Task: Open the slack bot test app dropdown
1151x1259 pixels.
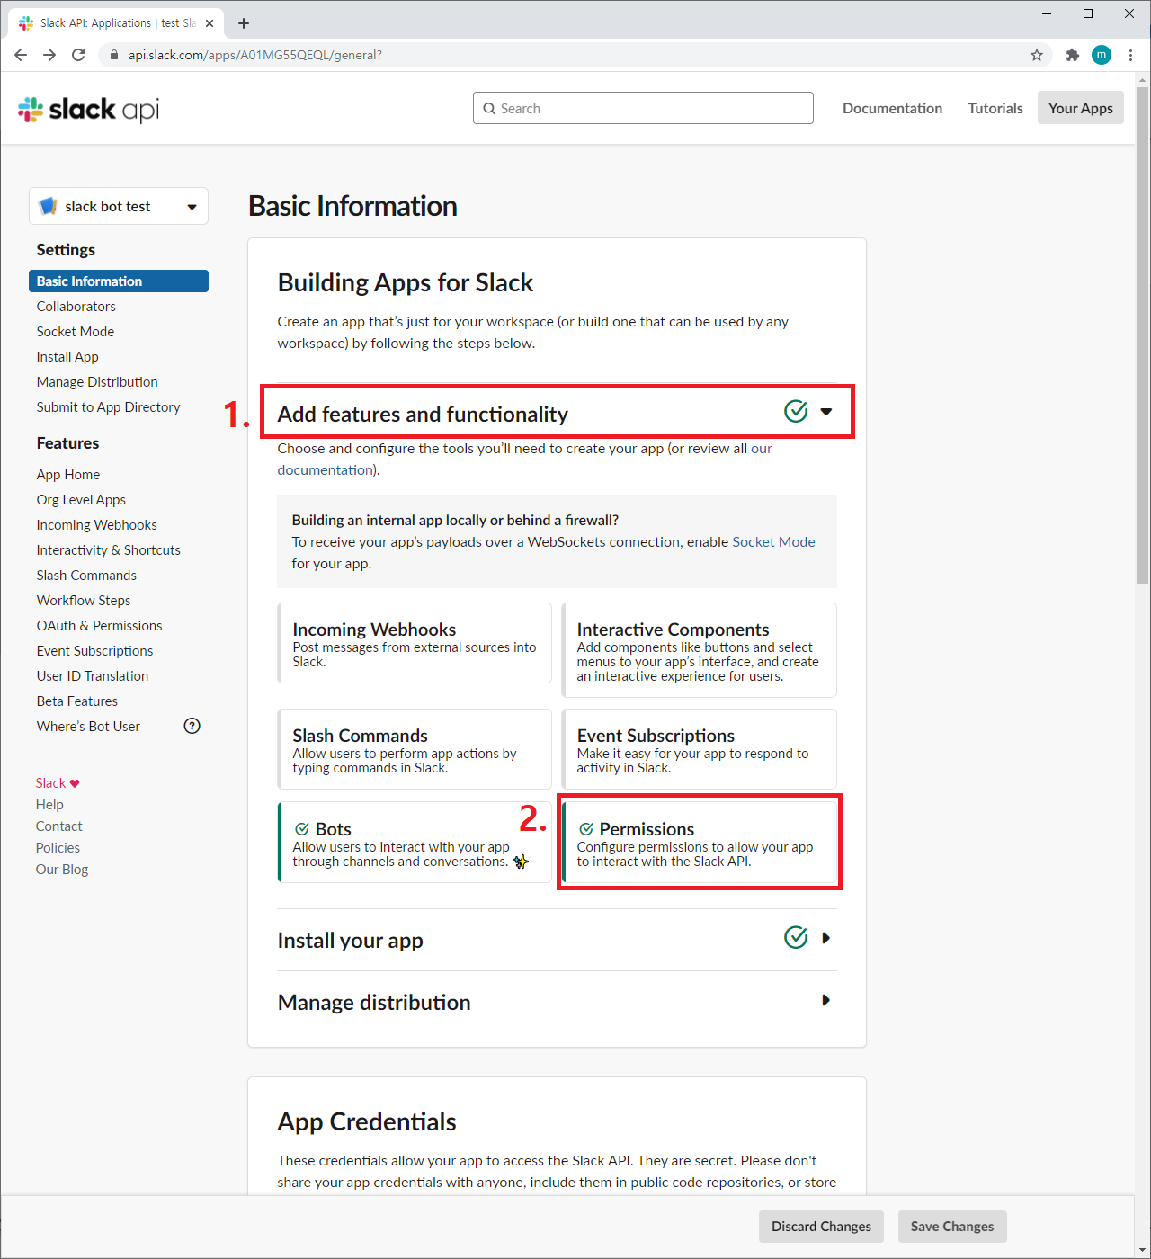Action: coord(119,206)
